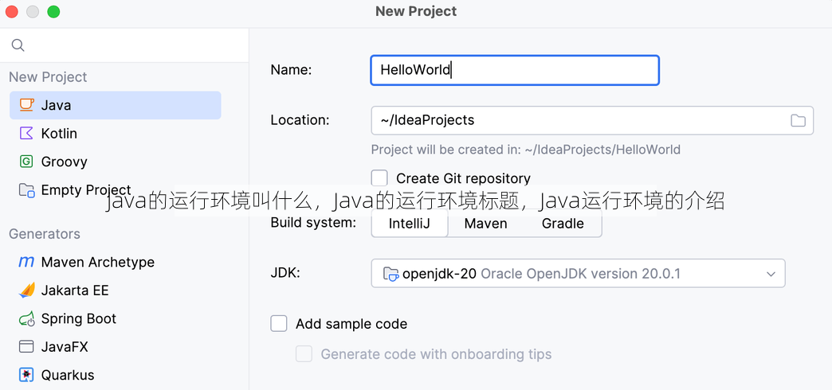This screenshot has width=832, height=390.
Task: Click the green zoom window button
Action: coord(53,12)
